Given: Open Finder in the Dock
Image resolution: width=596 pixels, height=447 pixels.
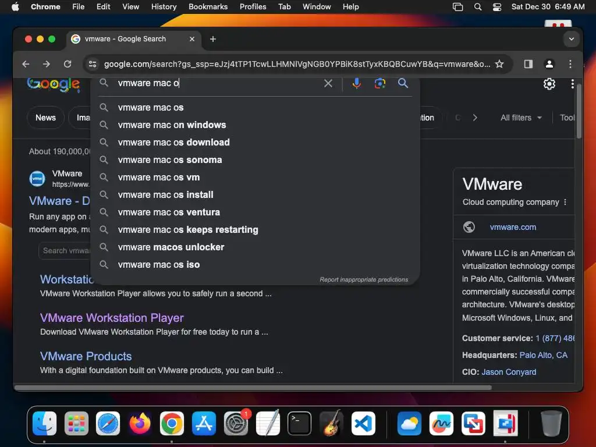Looking at the screenshot, I should (44, 423).
